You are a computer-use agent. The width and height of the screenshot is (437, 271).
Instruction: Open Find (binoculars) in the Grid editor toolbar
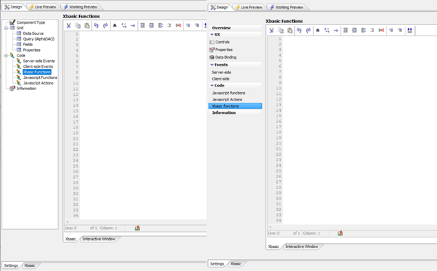click(x=115, y=26)
